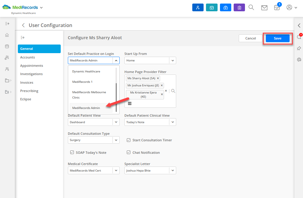The height and width of the screenshot is (198, 303).
Task: Go to Home via house sidebar icon
Action: (x=7, y=35)
